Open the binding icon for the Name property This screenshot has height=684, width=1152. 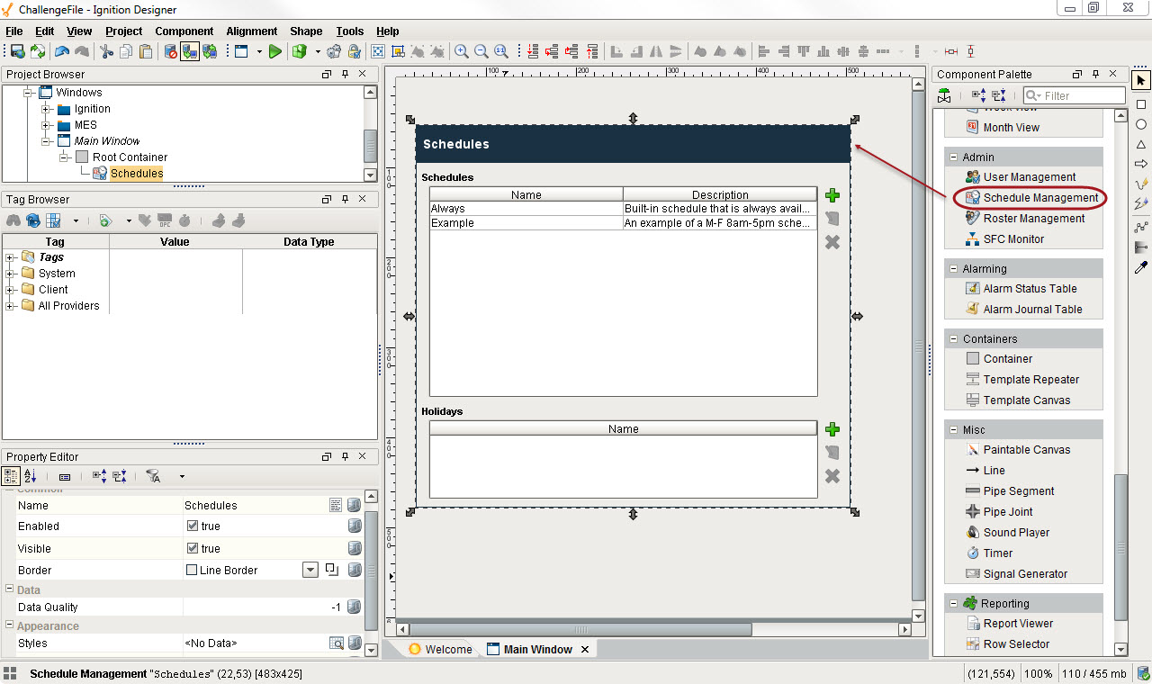coord(355,506)
